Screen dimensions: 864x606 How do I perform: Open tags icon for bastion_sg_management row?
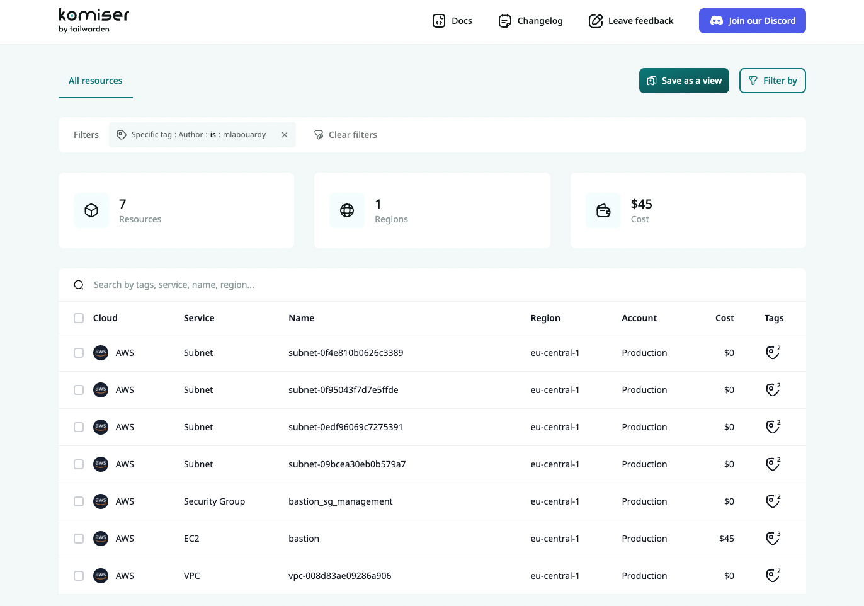click(x=772, y=501)
